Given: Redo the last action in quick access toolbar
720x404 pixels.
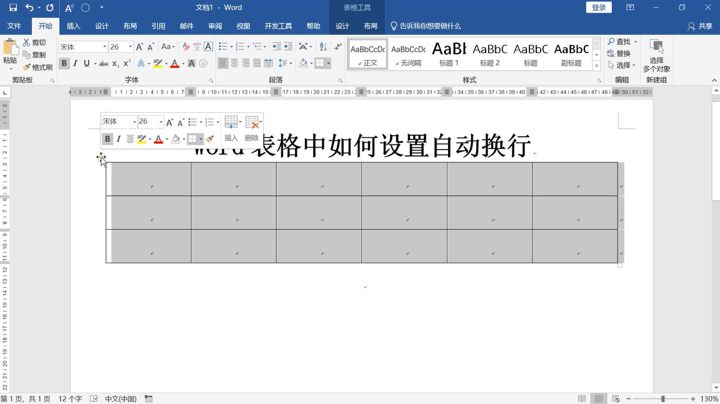Looking at the screenshot, I should click(50, 8).
